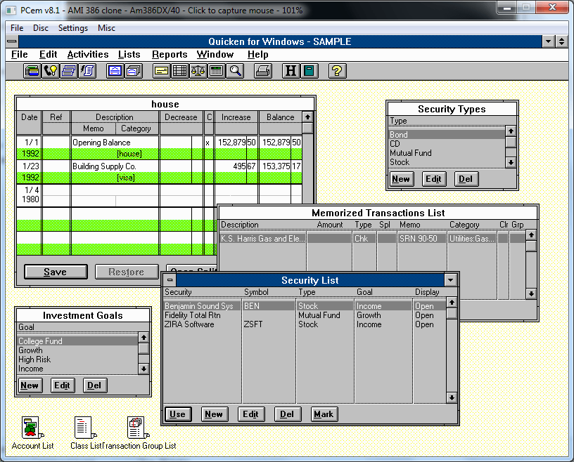
Task: Click the Investment Goals scroll down arrow
Action: 143,369
